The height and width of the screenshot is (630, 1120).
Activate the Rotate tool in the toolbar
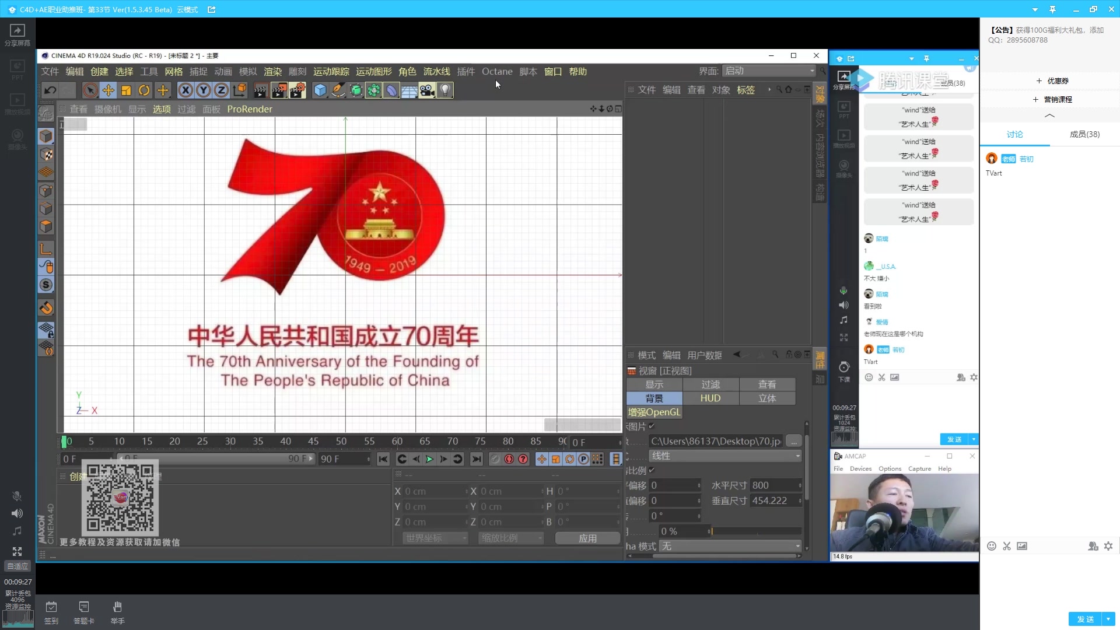pos(144,90)
